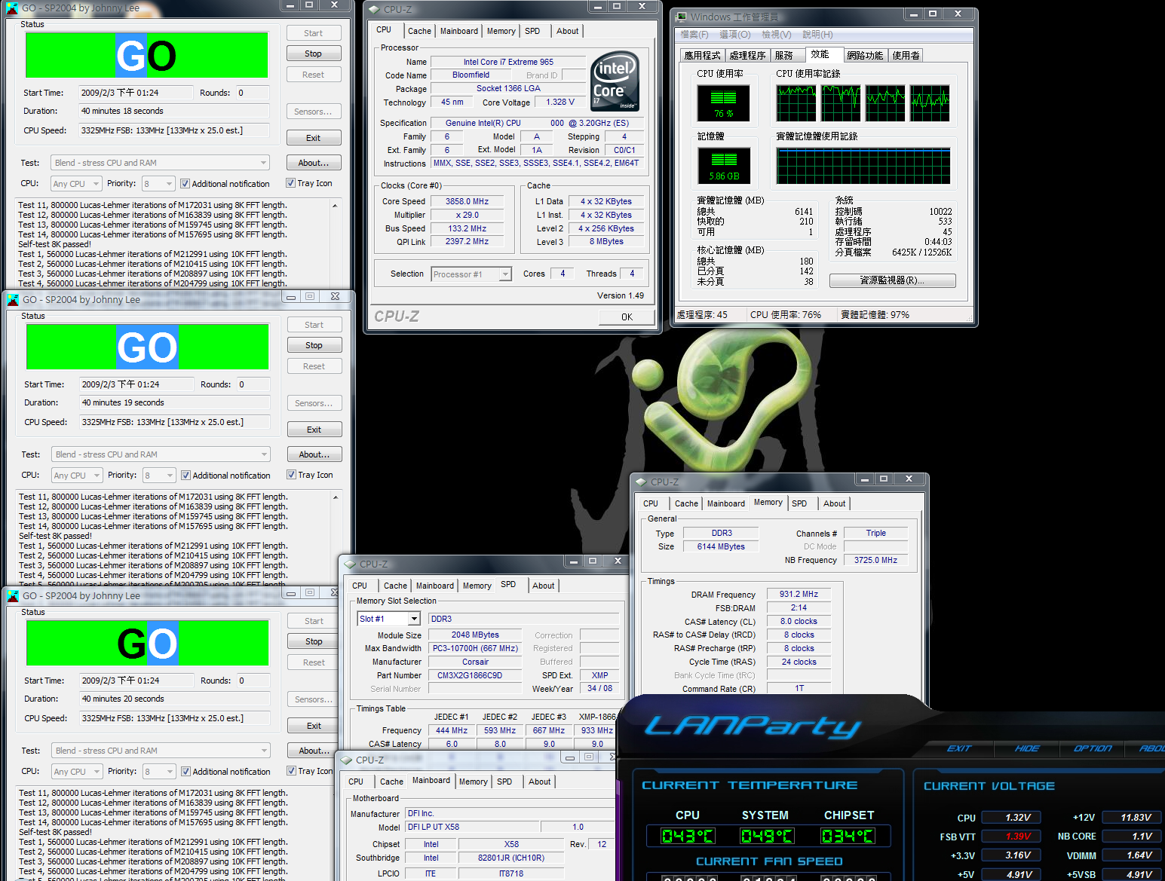Toggle Additional notification in the top SP2004 window
This screenshot has width=1165, height=881.
[185, 184]
